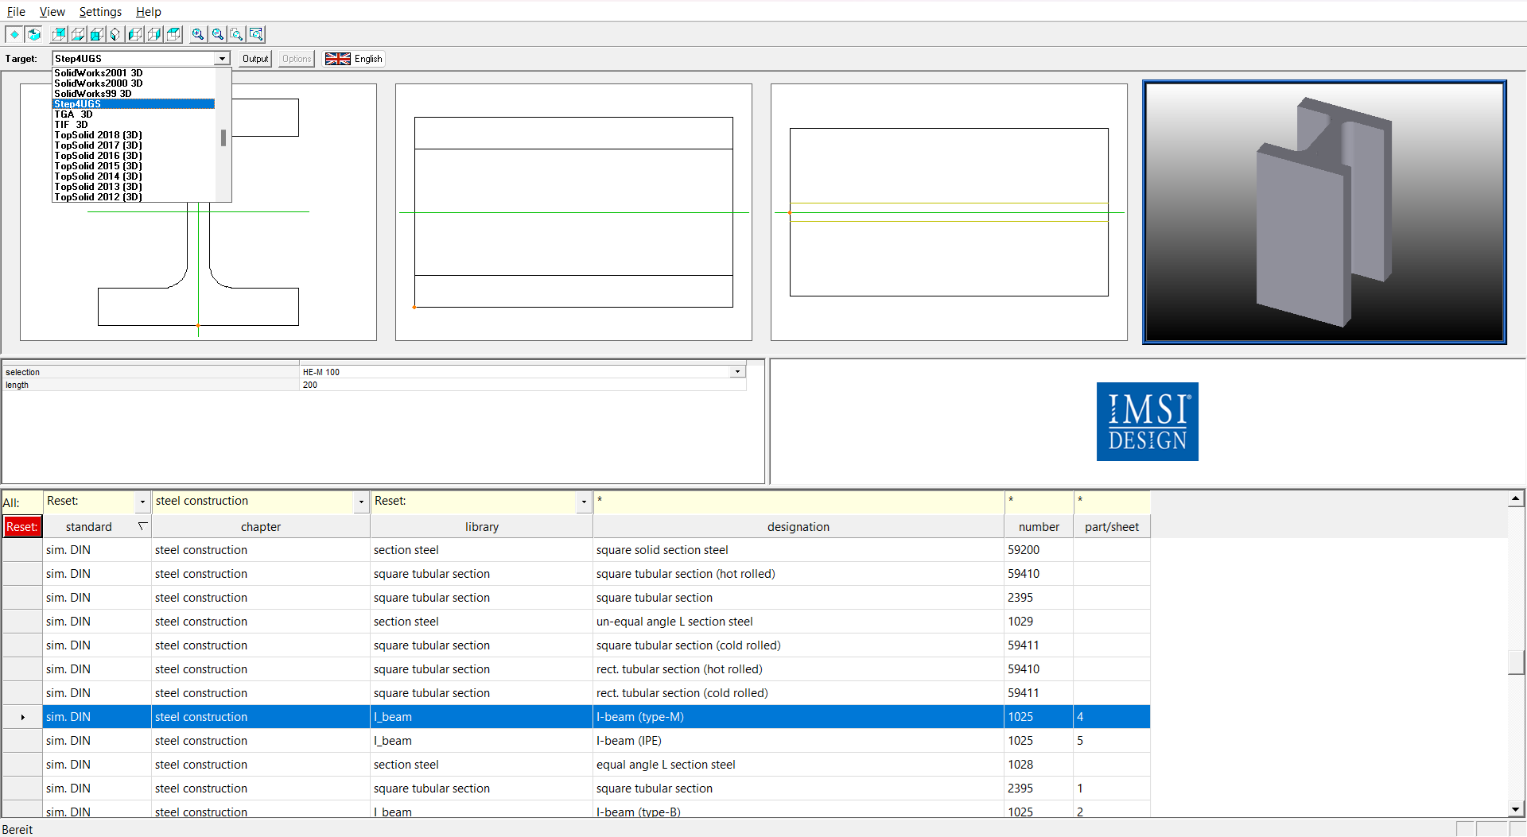The width and height of the screenshot is (1527, 837).
Task: Choose TopSolid 2018 [3D] from target list
Action: (98, 135)
